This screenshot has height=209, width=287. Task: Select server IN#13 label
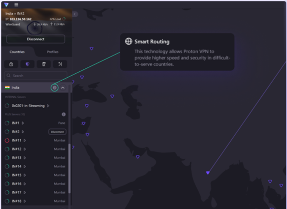coord(16,158)
